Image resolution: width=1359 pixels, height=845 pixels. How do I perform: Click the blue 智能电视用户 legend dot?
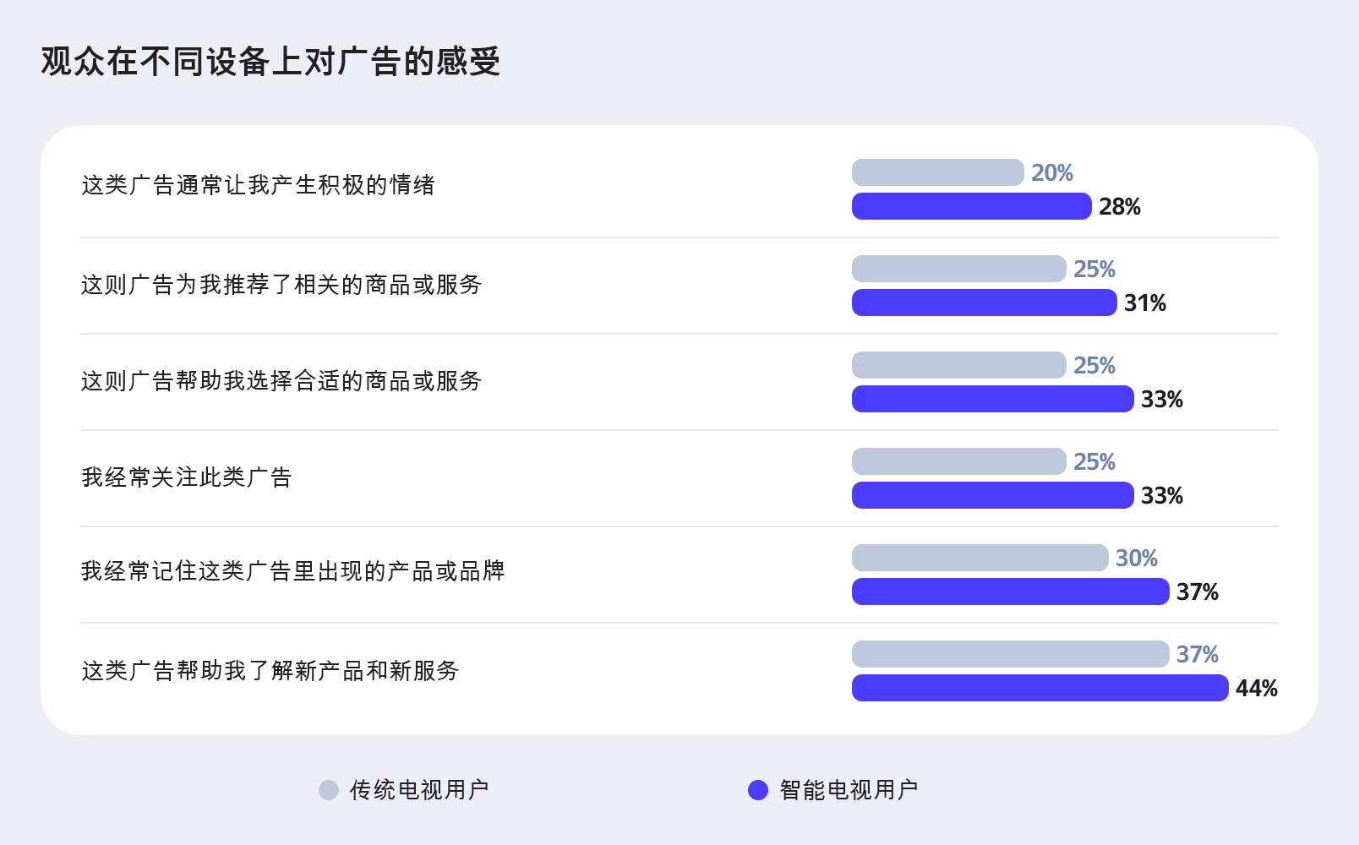[x=758, y=790]
